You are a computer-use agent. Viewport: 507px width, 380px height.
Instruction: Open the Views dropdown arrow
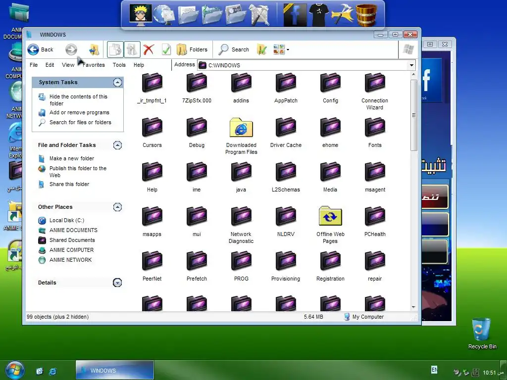(x=288, y=50)
